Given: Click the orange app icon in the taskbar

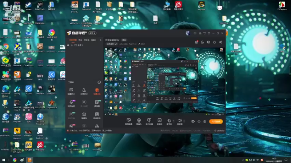Looking at the screenshot, I should tap(29, 160).
